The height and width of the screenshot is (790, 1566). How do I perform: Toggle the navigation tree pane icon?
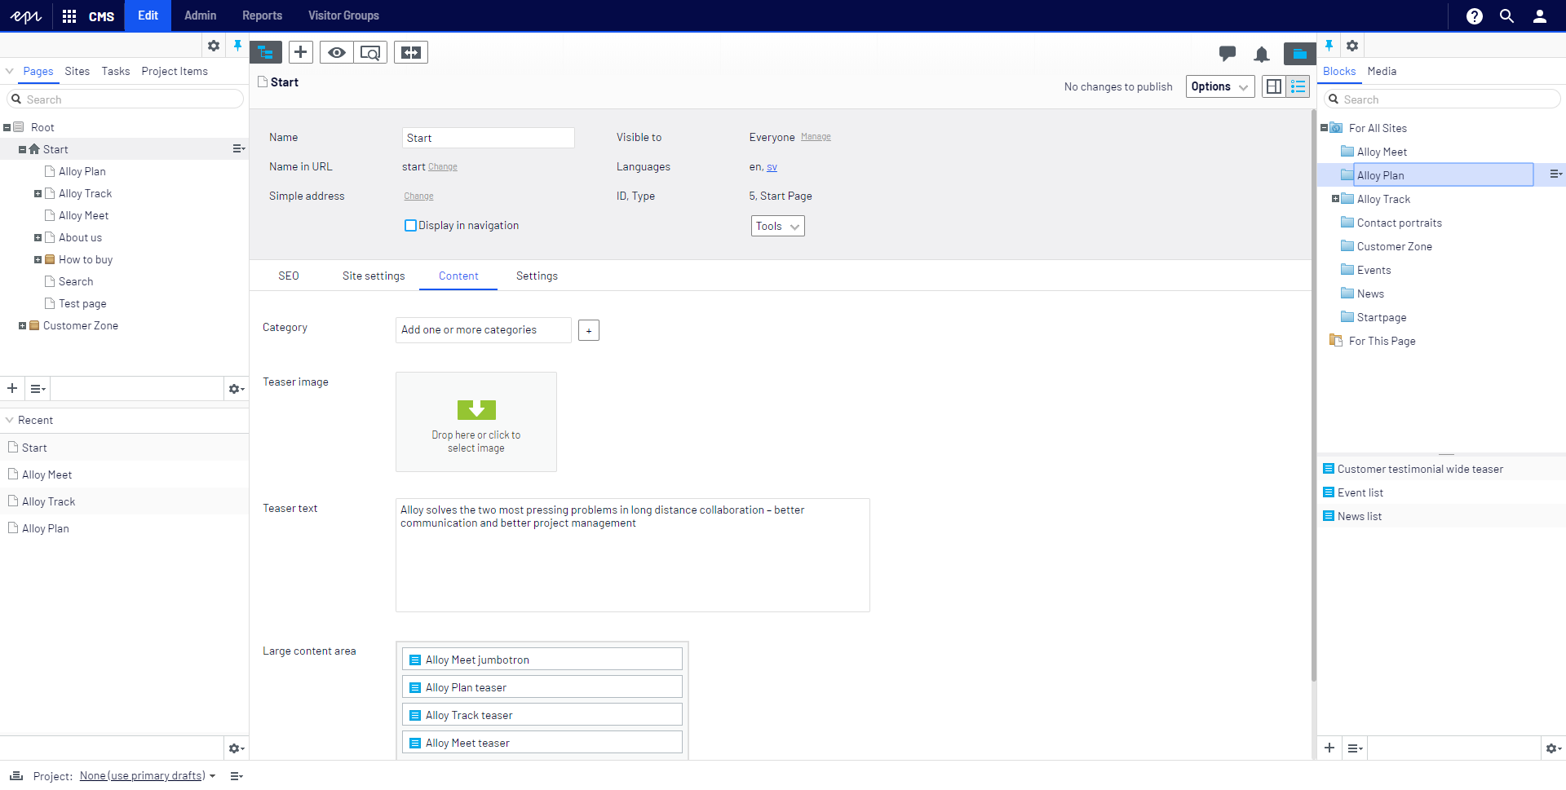(x=266, y=52)
